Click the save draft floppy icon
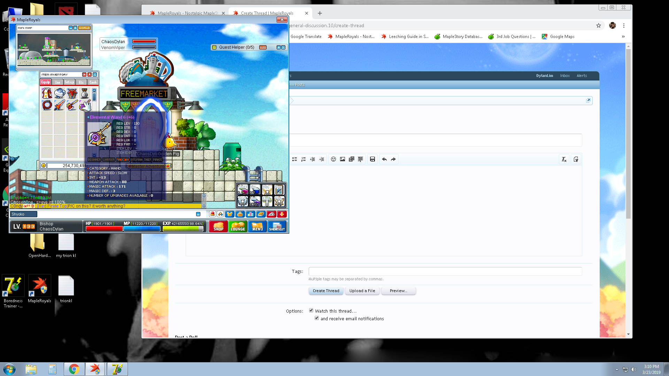669x376 pixels. [x=372, y=159]
